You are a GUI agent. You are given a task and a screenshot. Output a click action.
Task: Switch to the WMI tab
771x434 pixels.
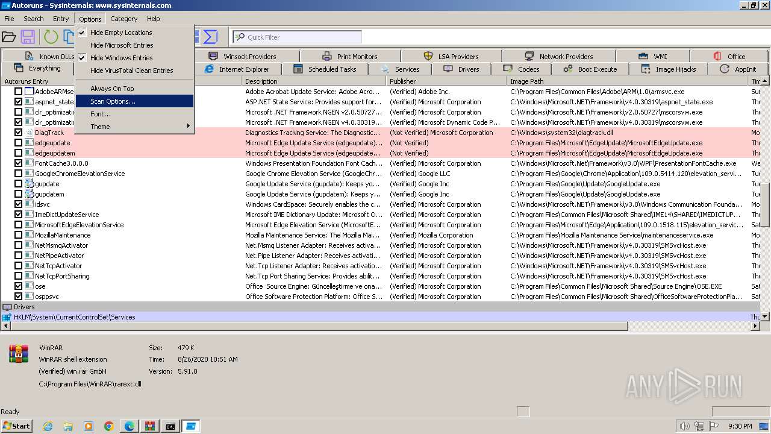click(653, 57)
